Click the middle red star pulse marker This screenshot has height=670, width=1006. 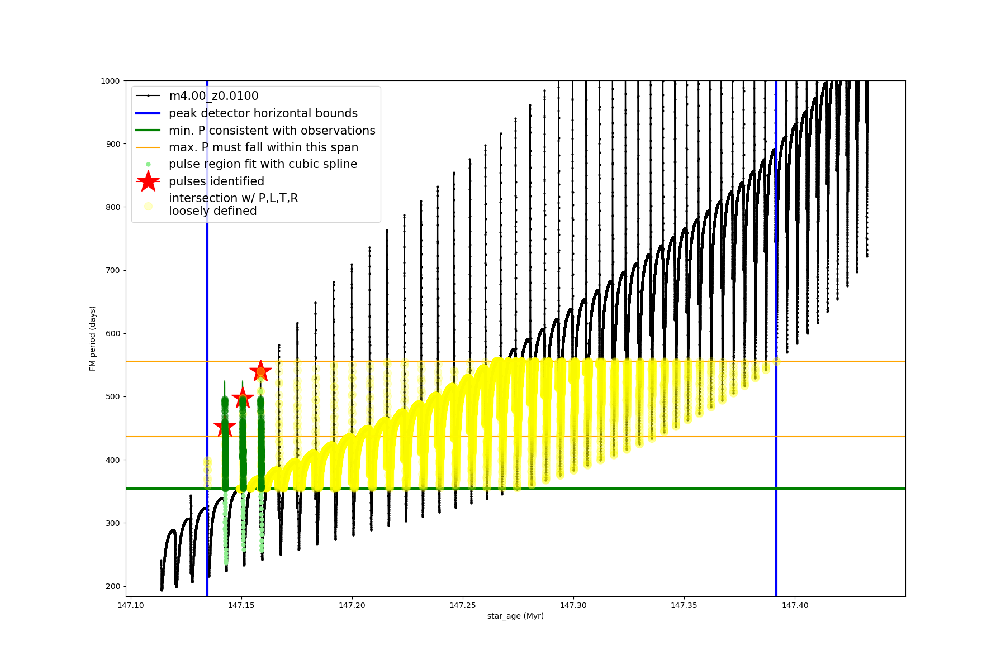click(x=243, y=399)
